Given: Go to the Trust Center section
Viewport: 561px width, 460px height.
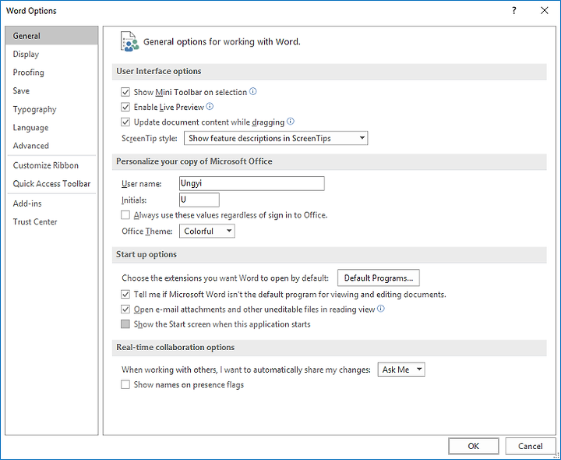Looking at the screenshot, I should (x=35, y=221).
